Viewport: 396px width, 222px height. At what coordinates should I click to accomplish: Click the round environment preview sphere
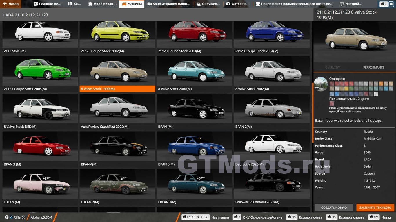click(321, 84)
